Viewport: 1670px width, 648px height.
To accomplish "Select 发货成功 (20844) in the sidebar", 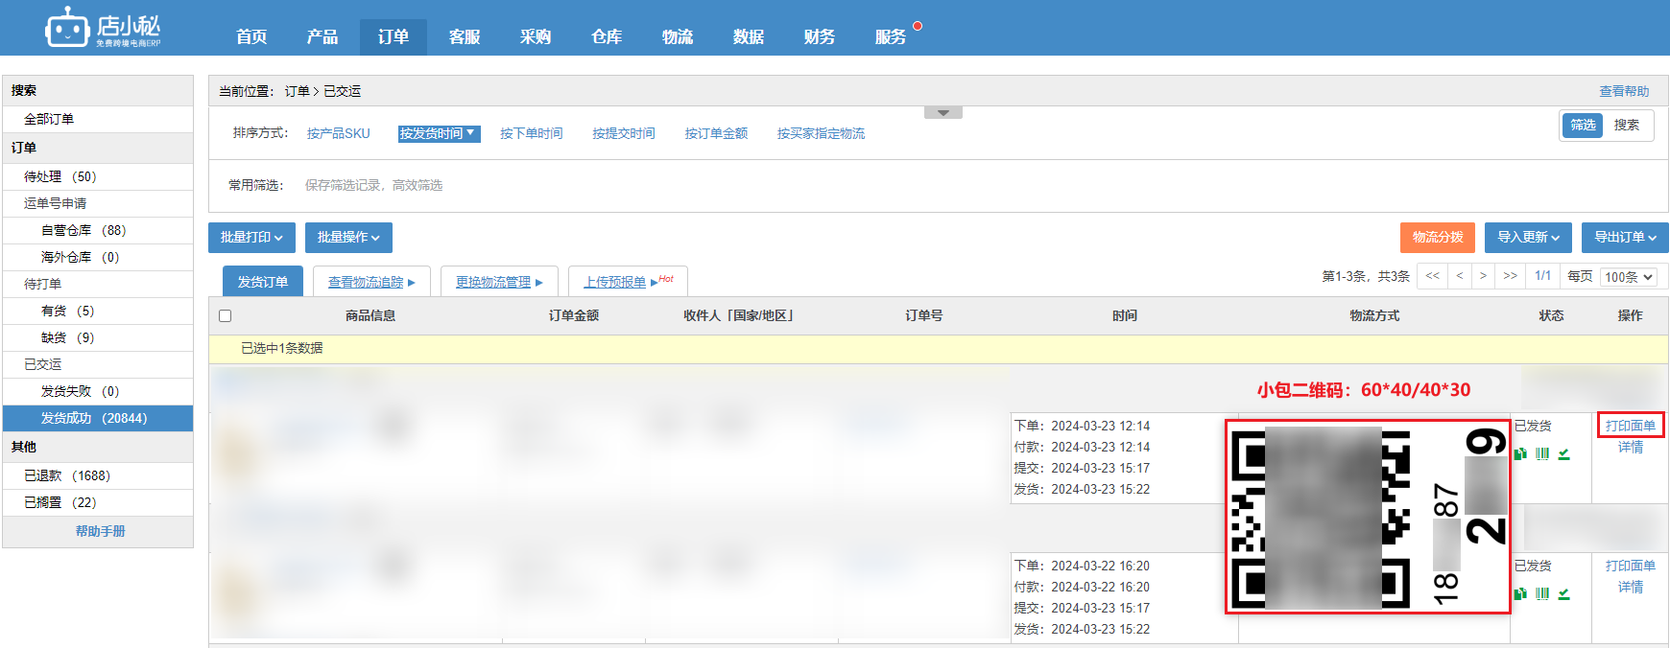I will [98, 418].
